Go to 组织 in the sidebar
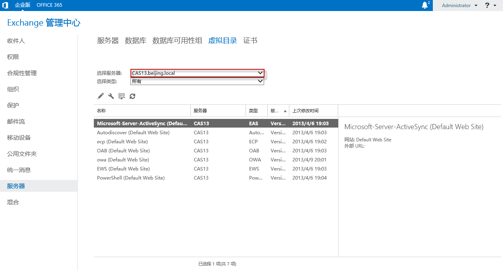 click(x=13, y=89)
